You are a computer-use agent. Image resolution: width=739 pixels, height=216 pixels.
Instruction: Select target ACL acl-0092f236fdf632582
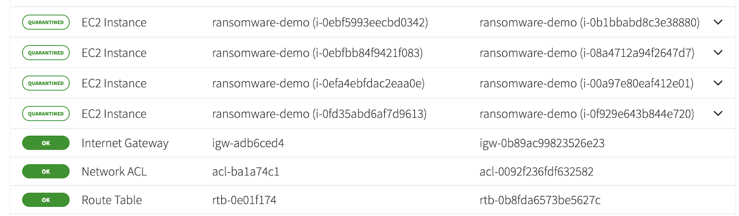coord(536,172)
